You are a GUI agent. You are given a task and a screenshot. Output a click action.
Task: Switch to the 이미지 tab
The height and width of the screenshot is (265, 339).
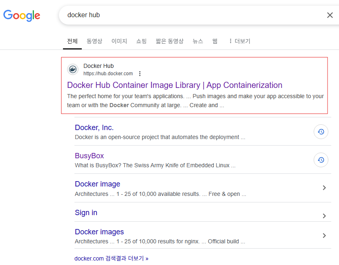point(119,41)
